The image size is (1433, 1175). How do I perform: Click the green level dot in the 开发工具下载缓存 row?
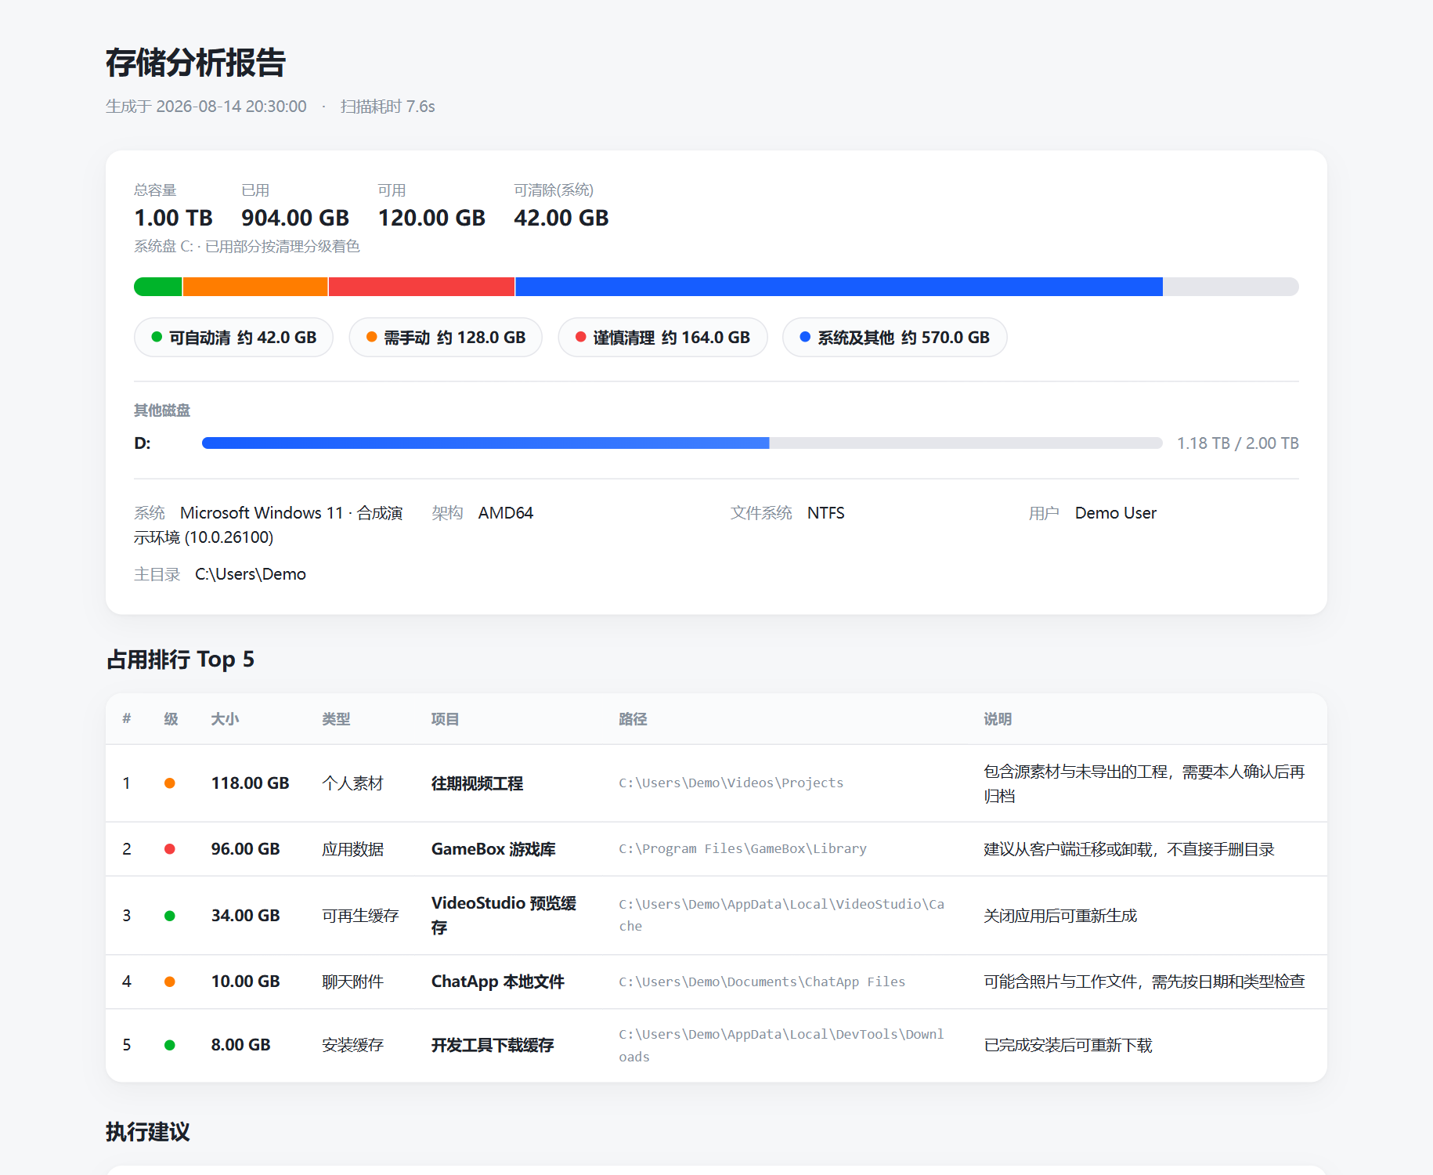coord(170,1045)
